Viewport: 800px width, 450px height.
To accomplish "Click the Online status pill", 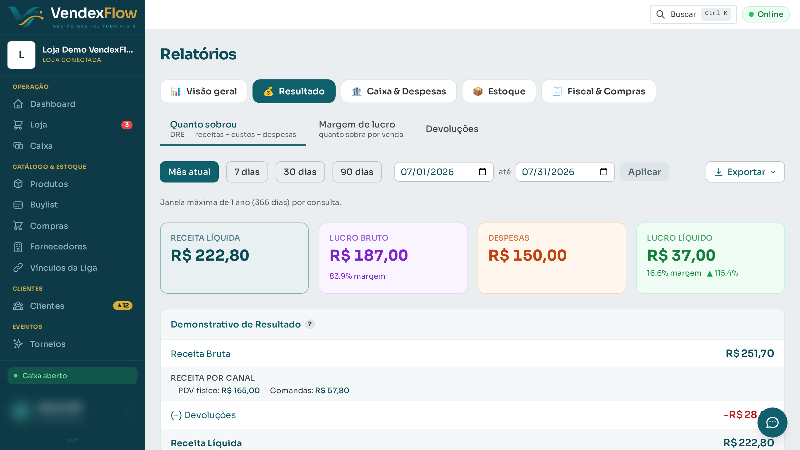I will (766, 14).
